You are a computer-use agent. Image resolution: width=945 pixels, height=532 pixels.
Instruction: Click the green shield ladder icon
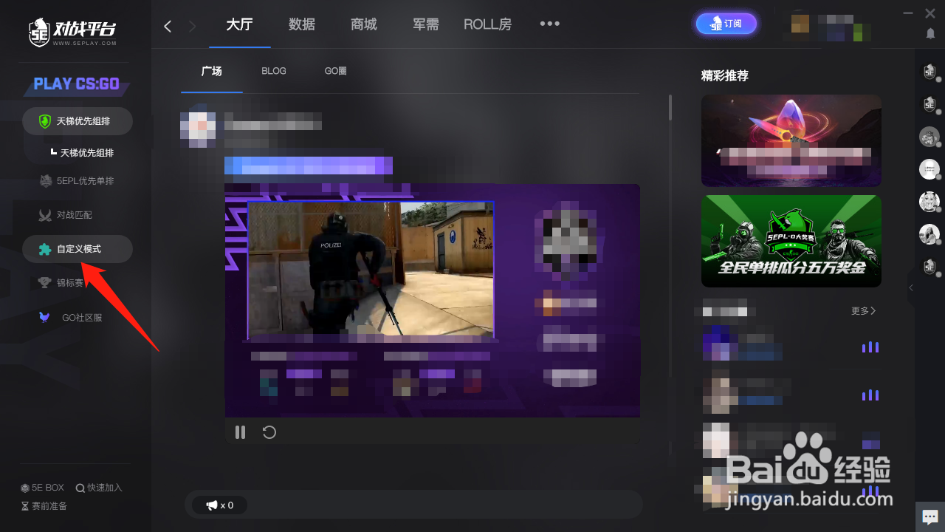pos(44,121)
